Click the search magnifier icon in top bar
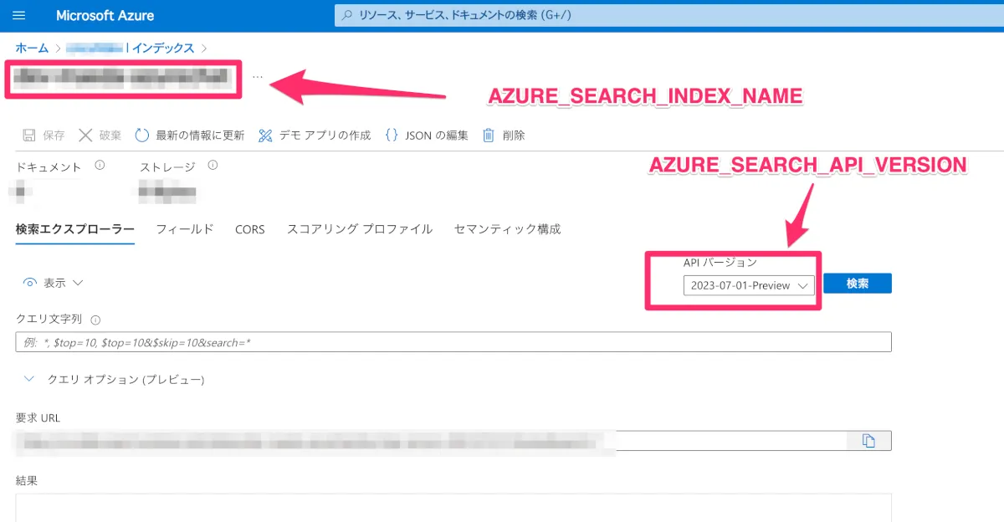Image resolution: width=1004 pixels, height=522 pixels. [347, 15]
